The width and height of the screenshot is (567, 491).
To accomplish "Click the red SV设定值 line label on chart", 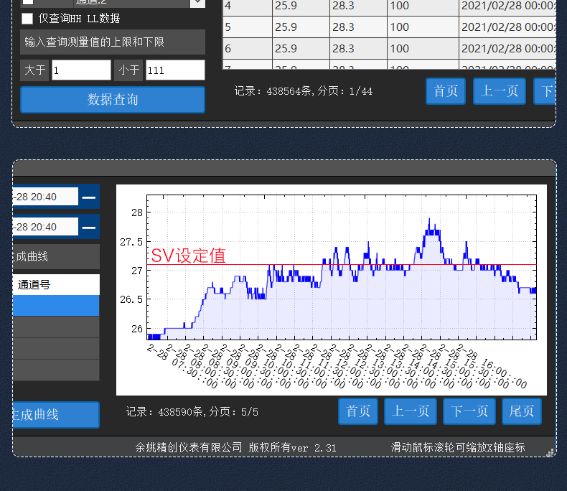I will (188, 256).
